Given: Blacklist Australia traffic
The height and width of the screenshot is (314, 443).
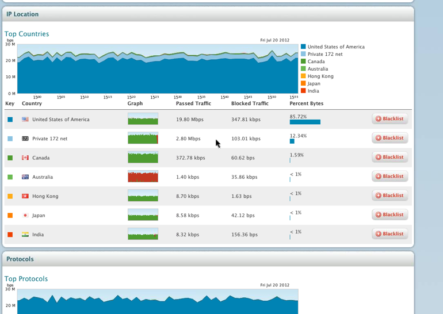Looking at the screenshot, I should click(389, 177).
